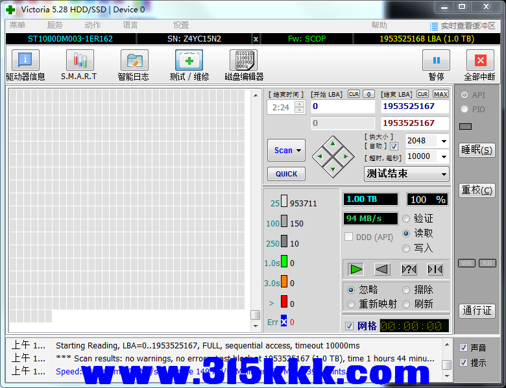Click the random butterfly scan button
Image resolution: width=506 pixels, height=388 pixels.
pos(409,269)
